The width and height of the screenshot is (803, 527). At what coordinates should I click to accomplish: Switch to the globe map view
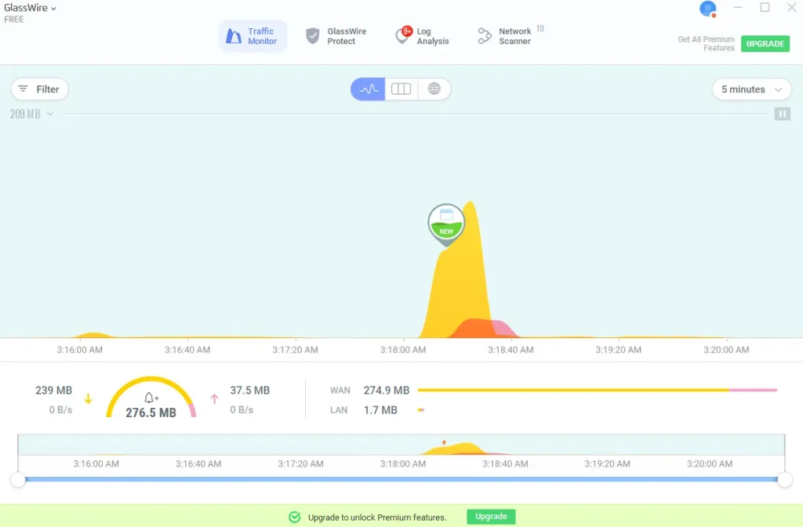434,89
